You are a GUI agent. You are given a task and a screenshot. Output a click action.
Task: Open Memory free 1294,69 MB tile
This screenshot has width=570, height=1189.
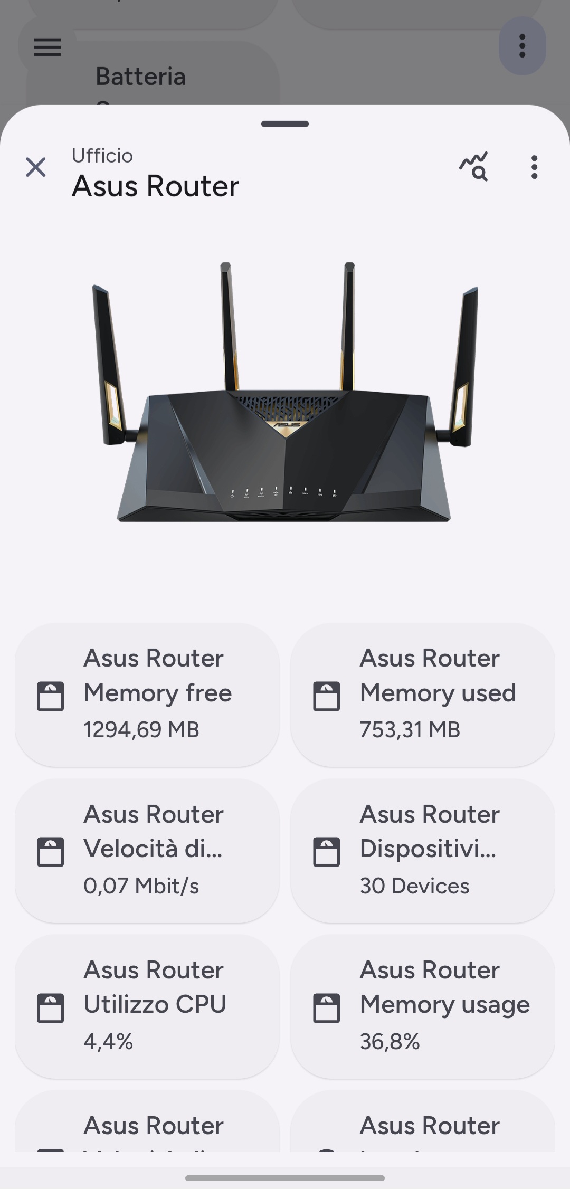pyautogui.click(x=147, y=695)
